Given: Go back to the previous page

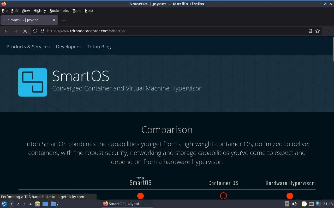Looking at the screenshot, I should click(6, 31).
